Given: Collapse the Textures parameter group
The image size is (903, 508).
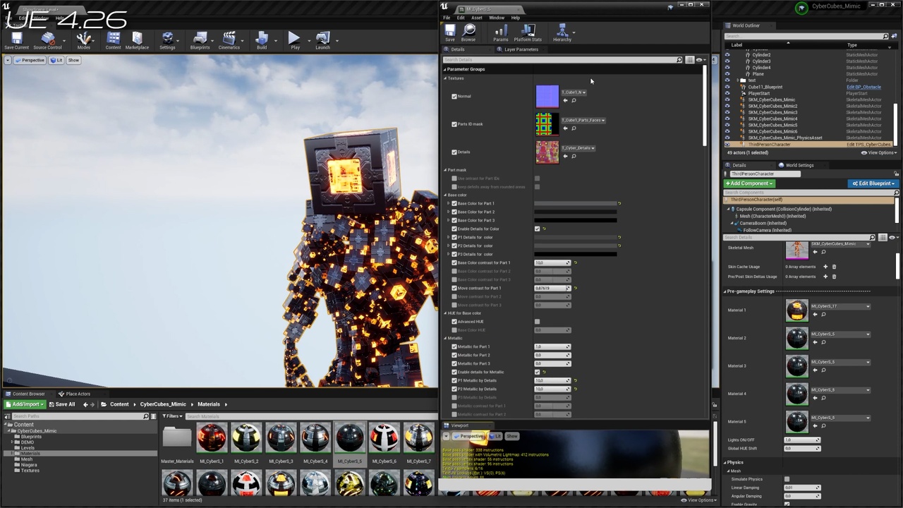Looking at the screenshot, I should click(445, 78).
